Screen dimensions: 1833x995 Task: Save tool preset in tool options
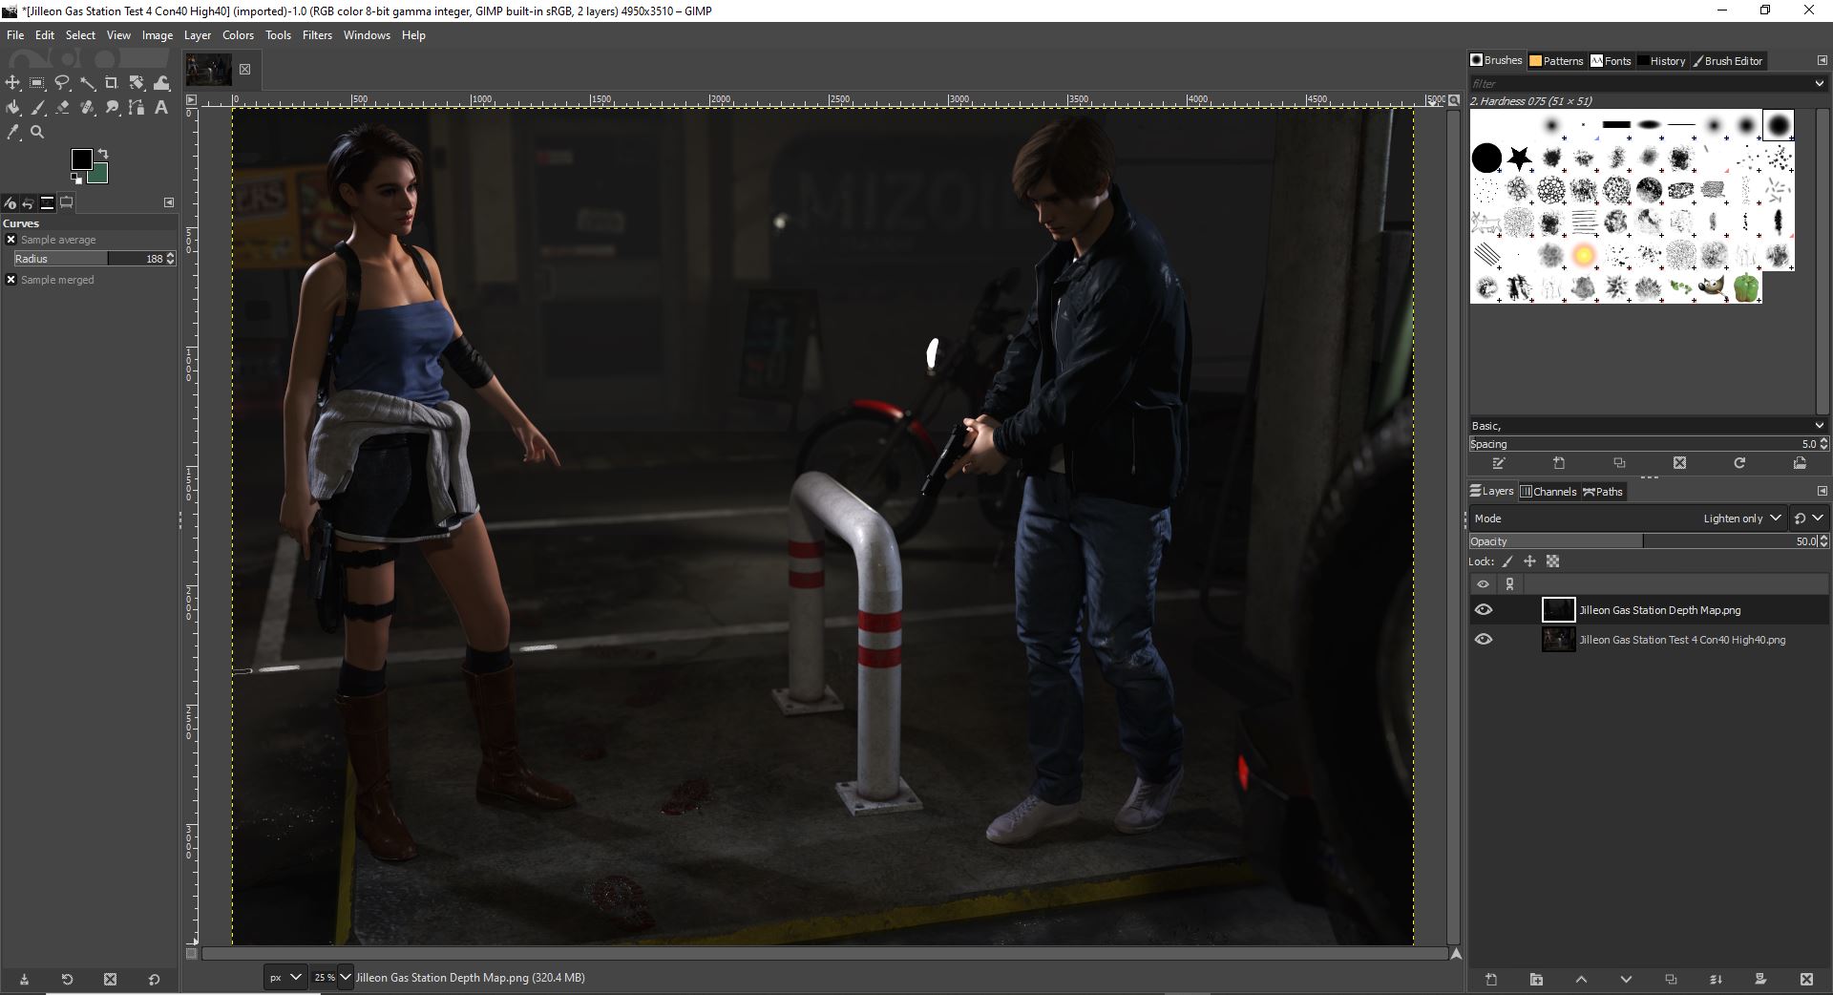coord(24,980)
